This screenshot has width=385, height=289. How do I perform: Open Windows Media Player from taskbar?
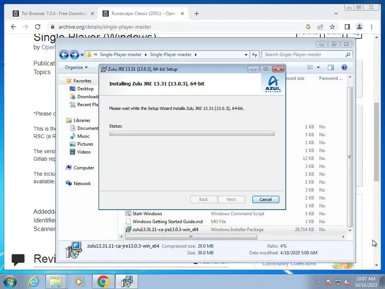[79, 281]
